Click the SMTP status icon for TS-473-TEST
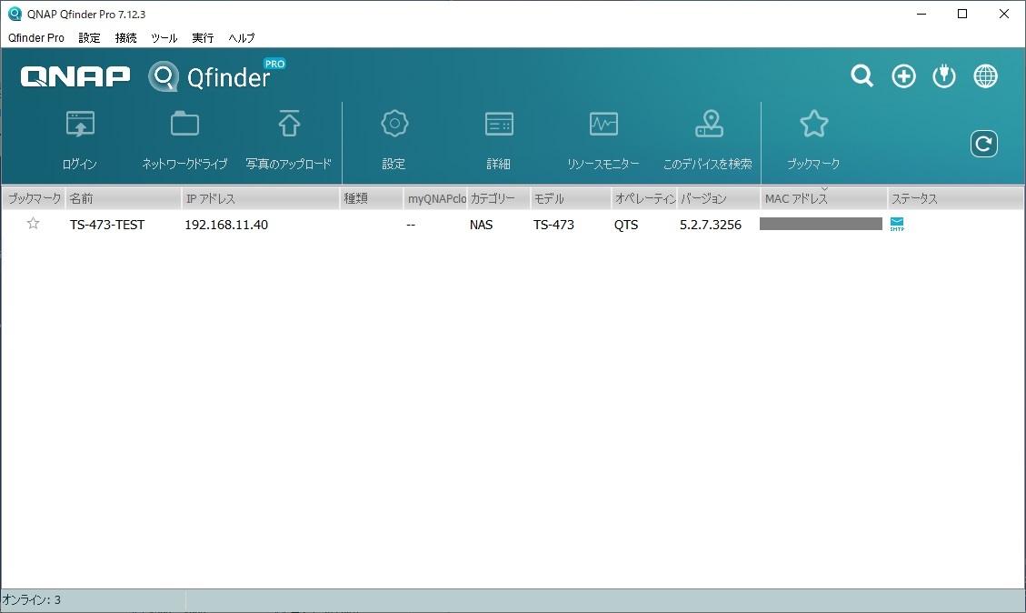Viewport: 1026px width, 613px height. 896,224
